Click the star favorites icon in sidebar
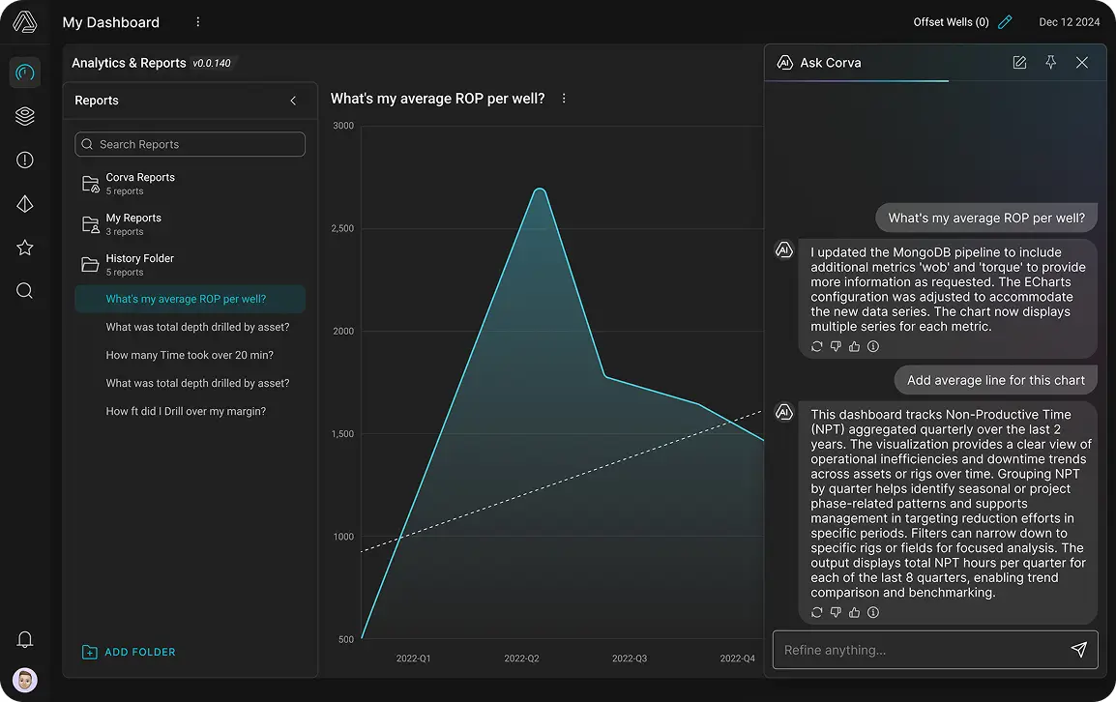1116x702 pixels. click(x=25, y=249)
